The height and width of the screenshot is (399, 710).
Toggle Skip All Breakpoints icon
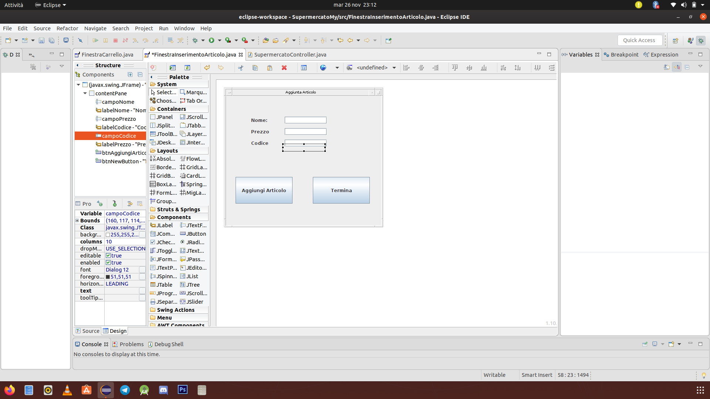pos(80,40)
